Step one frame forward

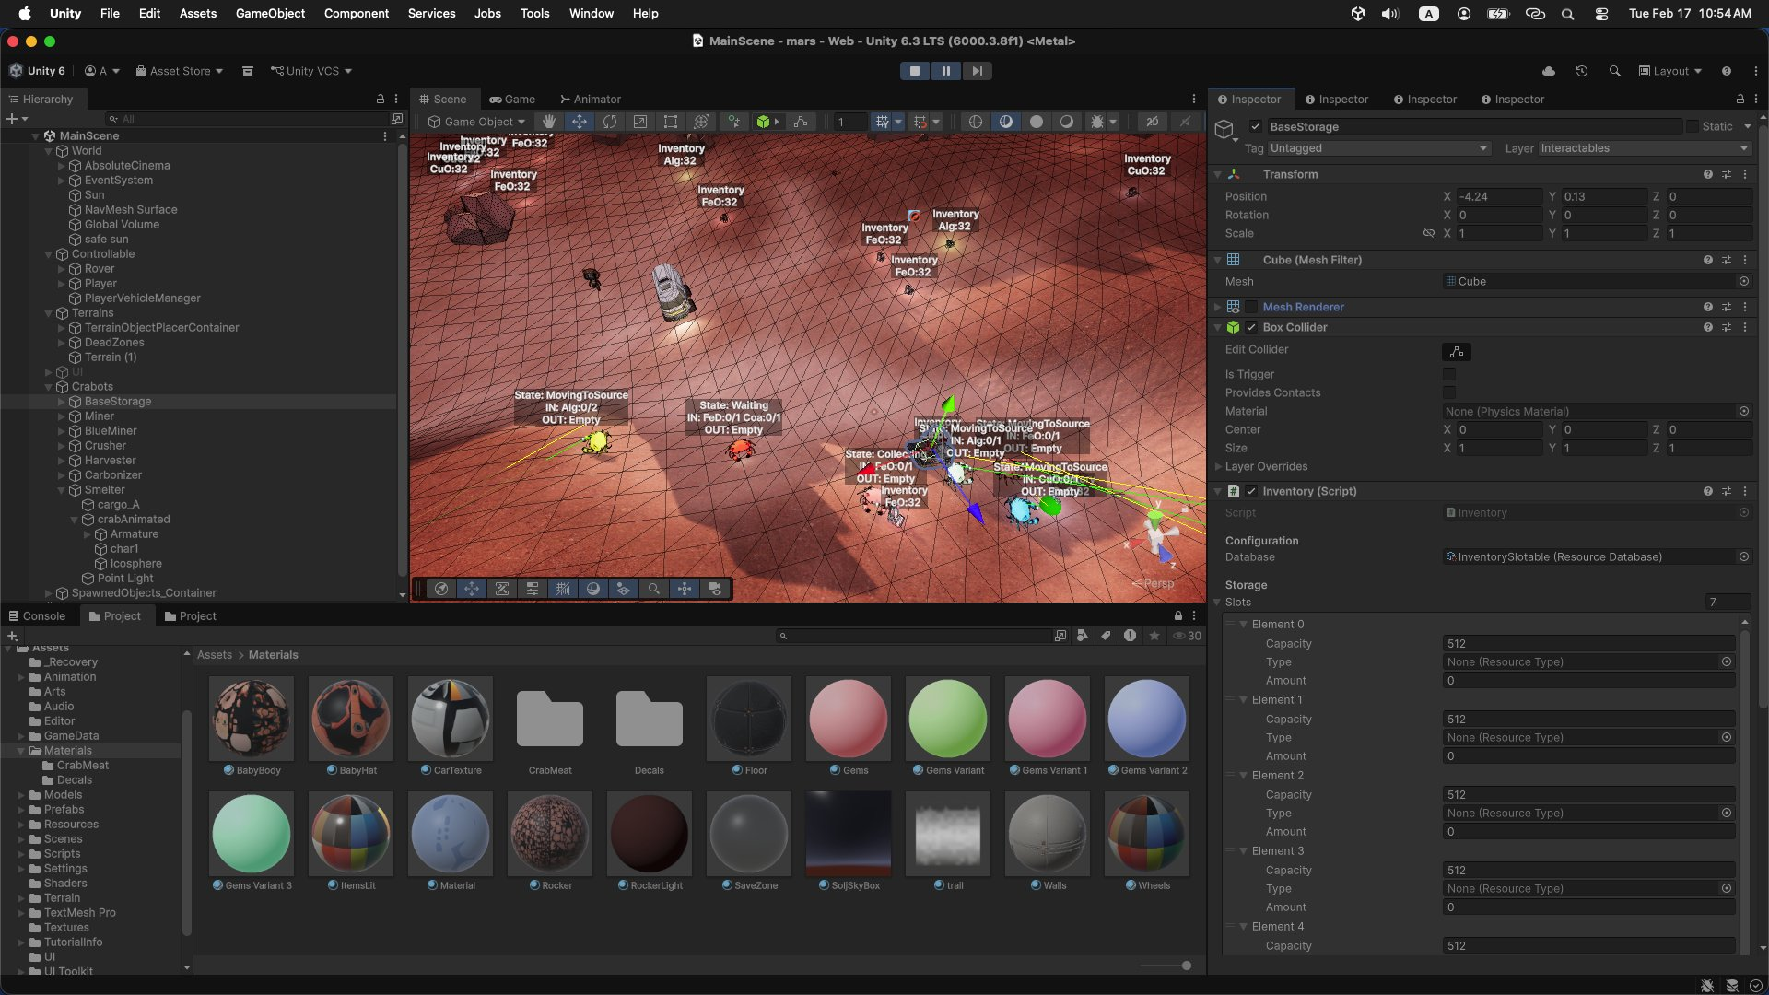point(977,71)
